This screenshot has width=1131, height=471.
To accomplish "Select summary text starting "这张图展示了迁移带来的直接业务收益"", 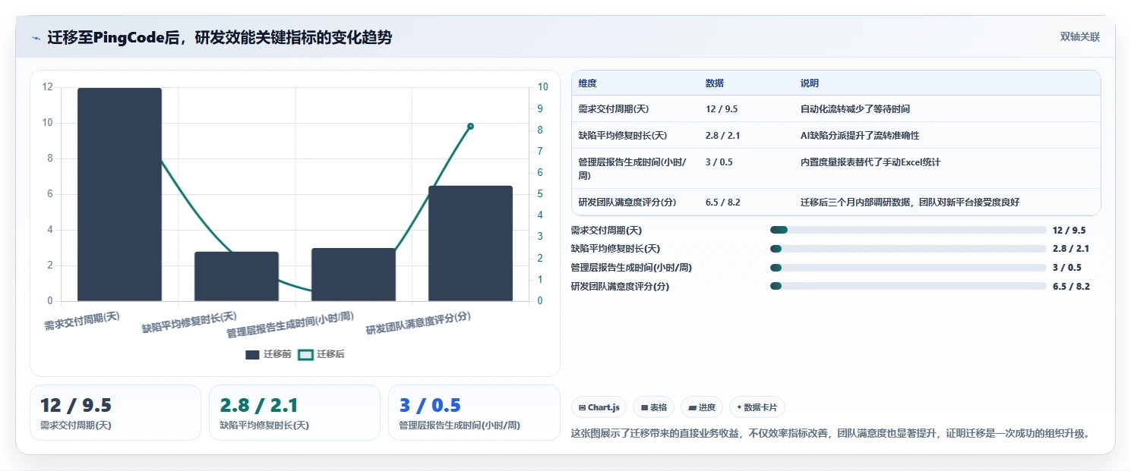I will pyautogui.click(x=832, y=434).
